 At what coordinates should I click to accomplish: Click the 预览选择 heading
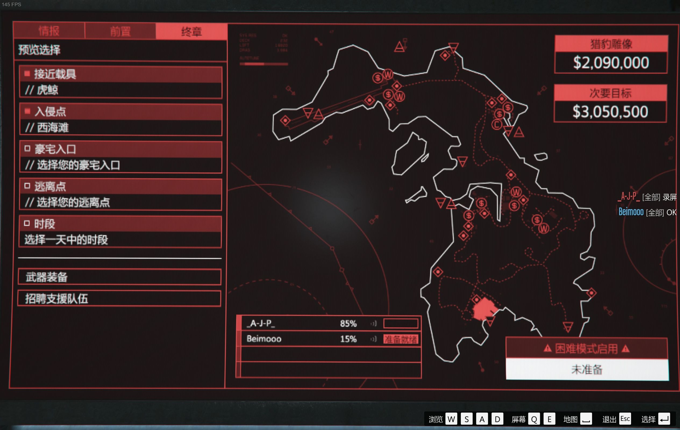(39, 50)
